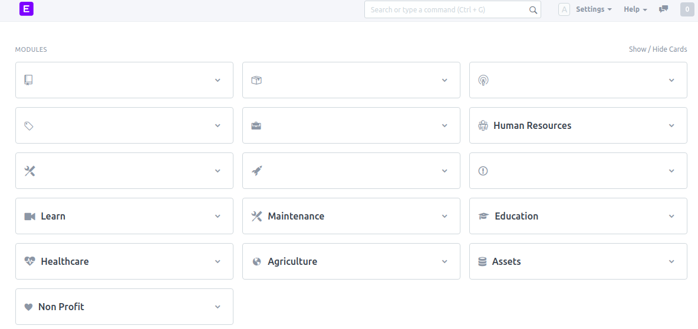Viewport: 698px width, 329px height.
Task: Open the Agriculture module
Action: click(x=351, y=261)
